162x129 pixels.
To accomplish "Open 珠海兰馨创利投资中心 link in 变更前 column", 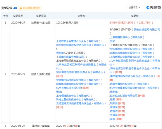I will point(76,100).
